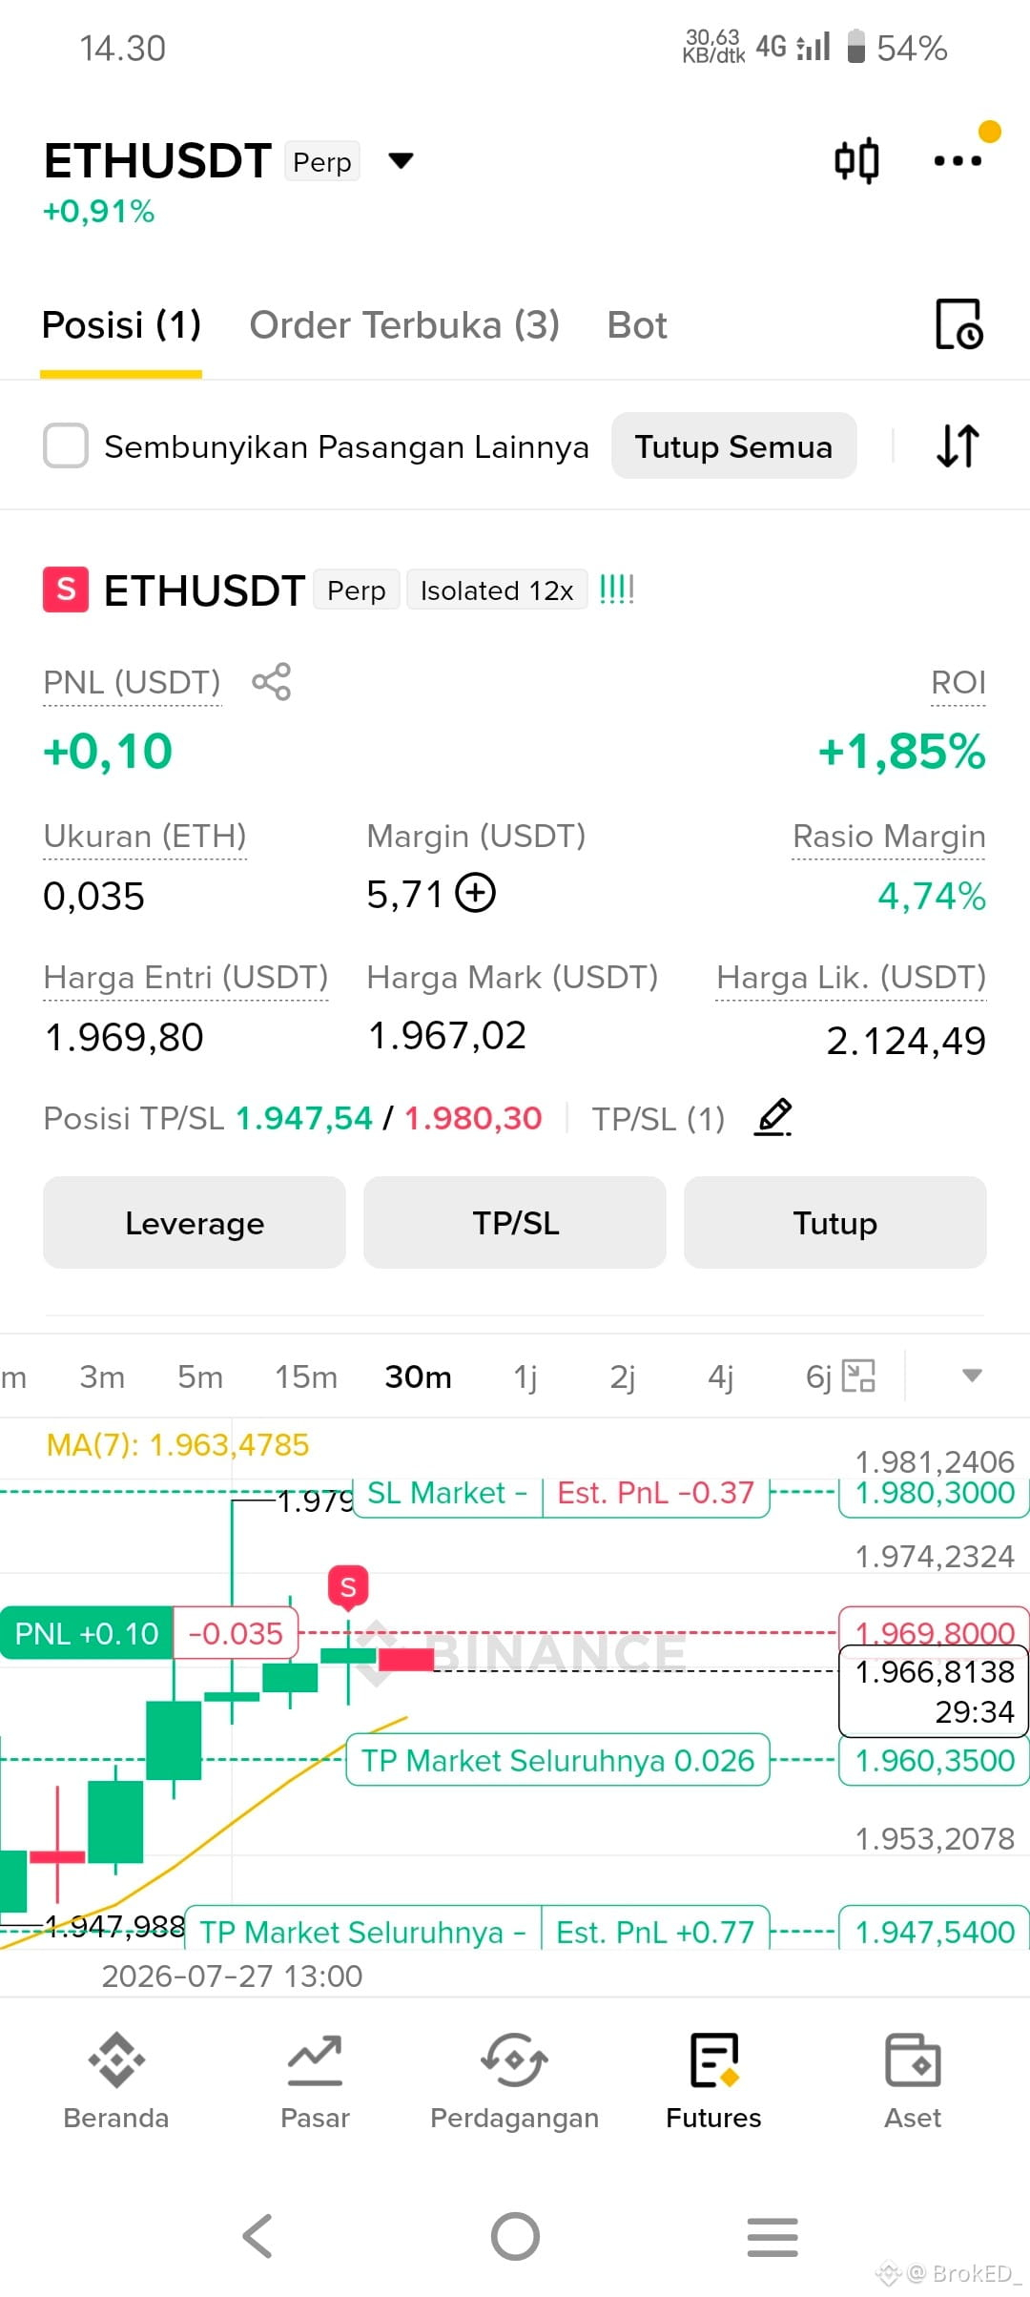Tap the TP/SL (1) link
This screenshot has width=1030, height=2297.
pos(658,1118)
